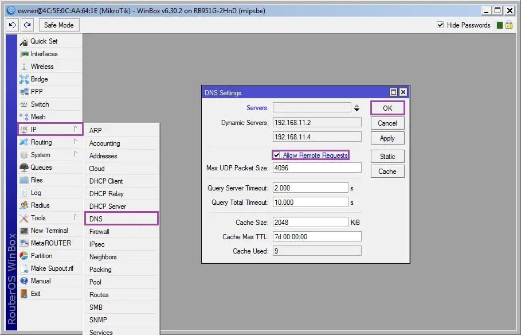Click the MetaROUTER icon
The height and width of the screenshot is (335, 521).
tap(24, 243)
